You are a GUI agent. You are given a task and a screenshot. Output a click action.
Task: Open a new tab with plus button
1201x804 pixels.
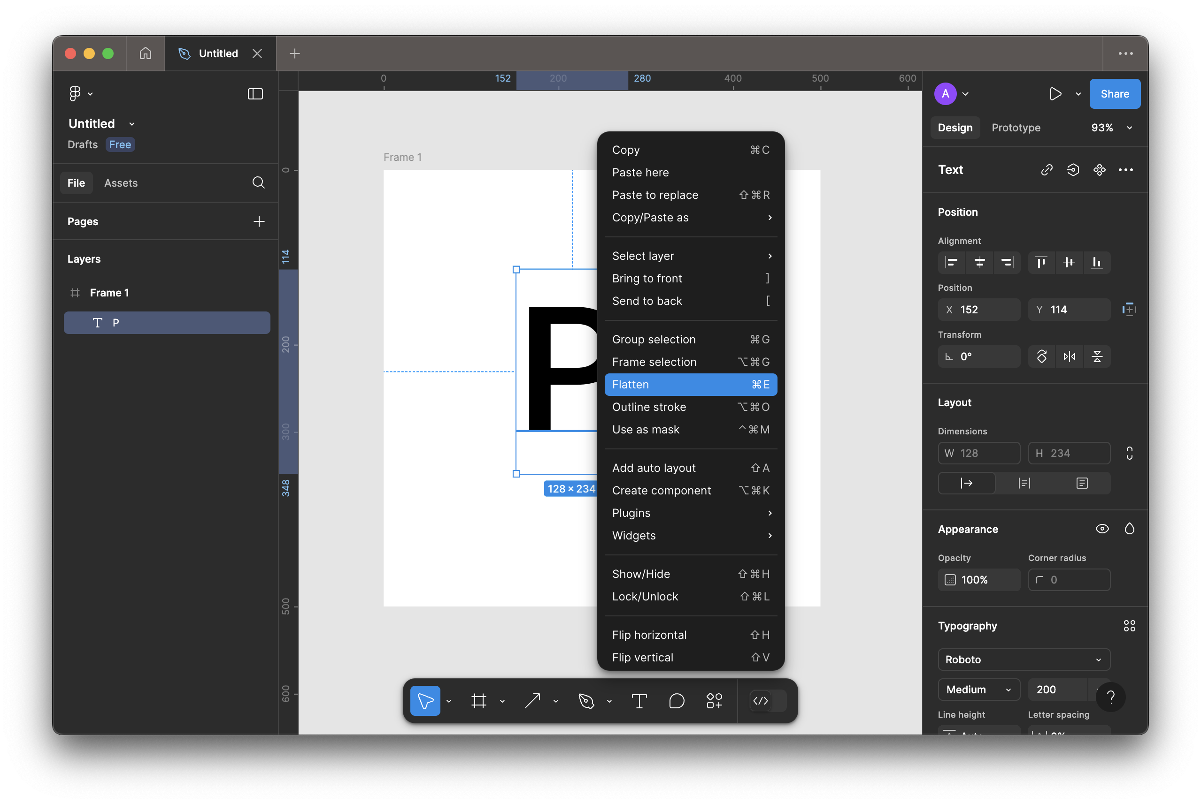click(294, 53)
